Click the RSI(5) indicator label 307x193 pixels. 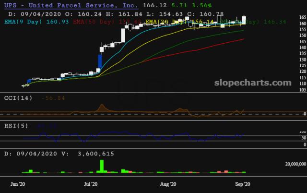point(16,126)
